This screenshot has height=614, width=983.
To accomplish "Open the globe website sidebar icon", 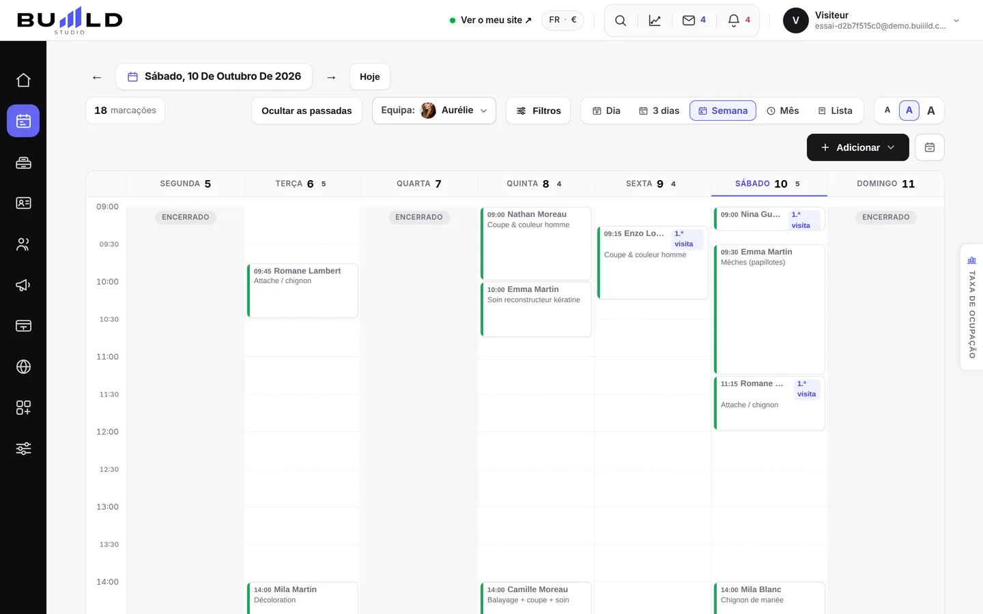I will coord(23,366).
